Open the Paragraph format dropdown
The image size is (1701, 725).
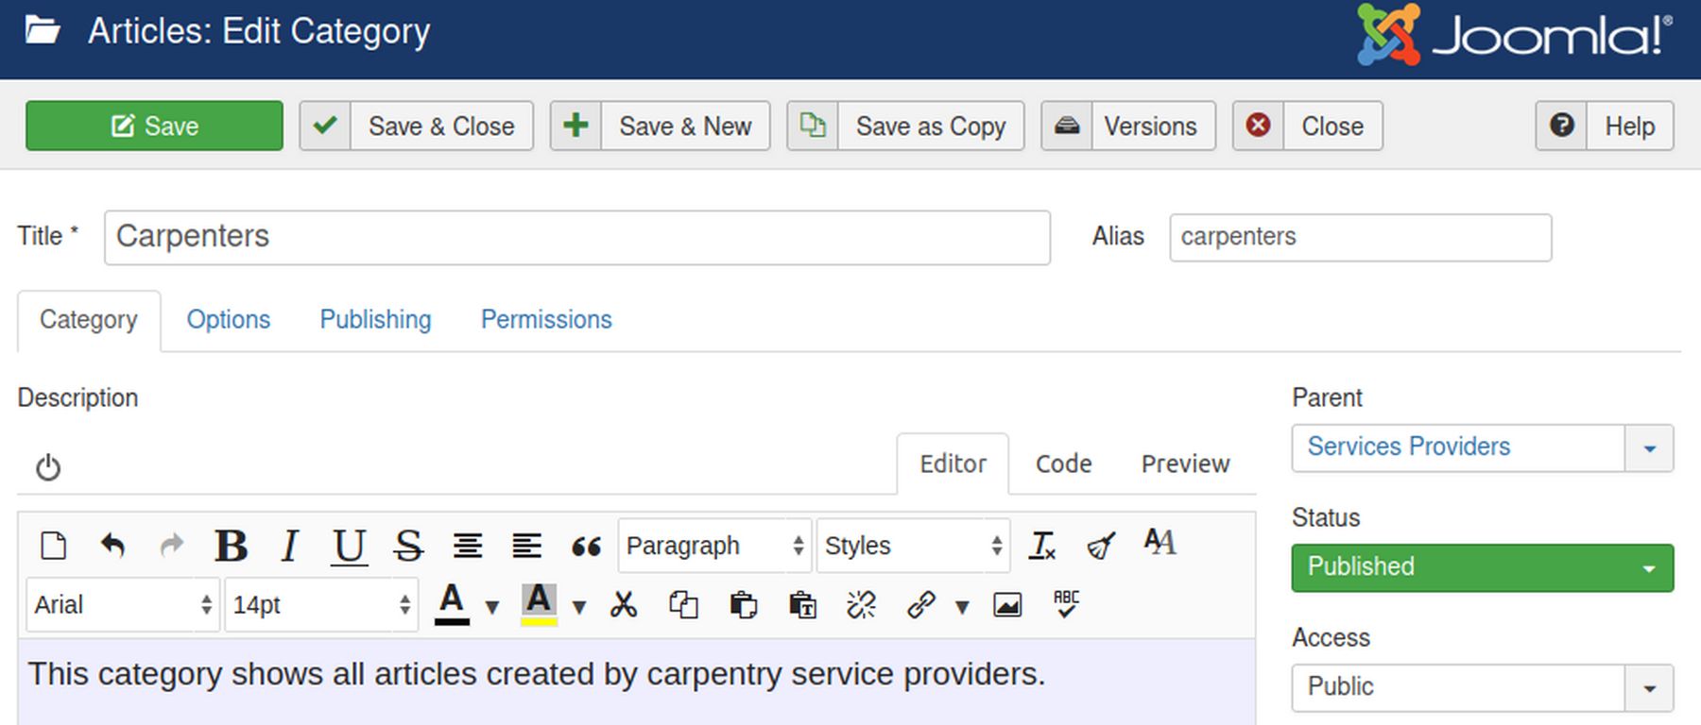click(x=714, y=546)
